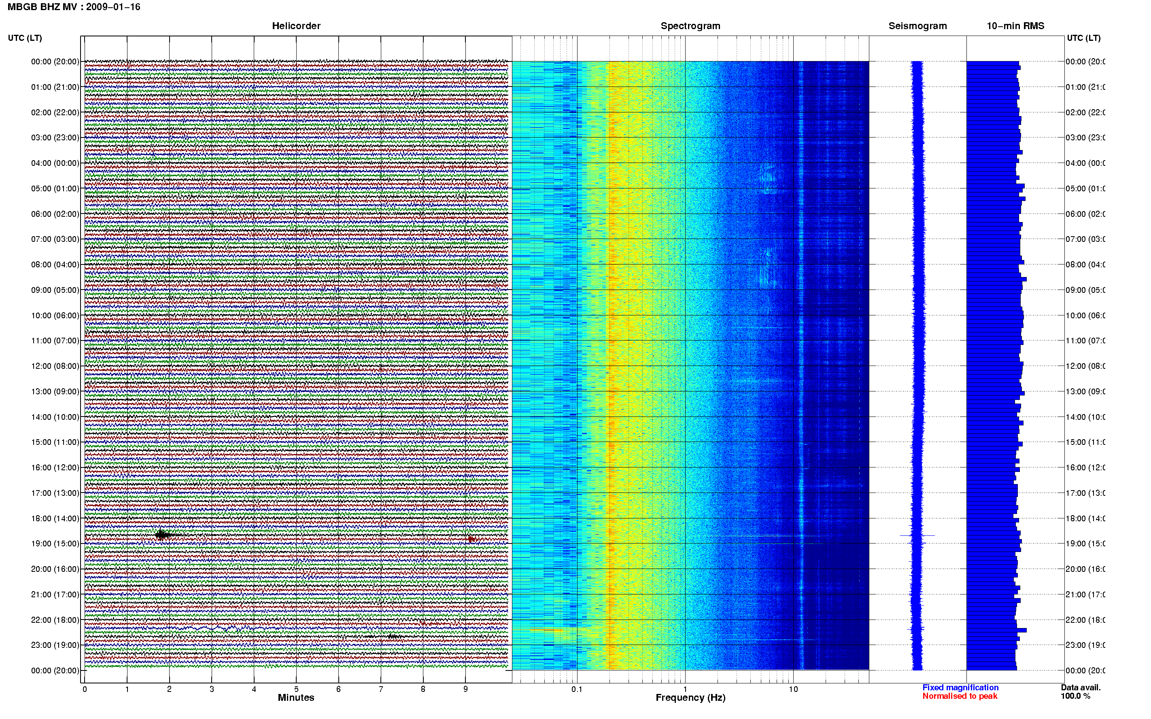Click the right-side "UTC (LT)" axis header

pos(1083,38)
